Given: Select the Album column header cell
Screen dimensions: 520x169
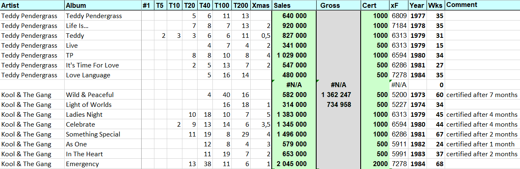Looking at the screenshot, I should pyautogui.click(x=103, y=5).
